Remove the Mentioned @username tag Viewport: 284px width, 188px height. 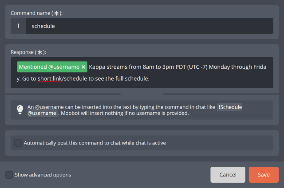83,67
